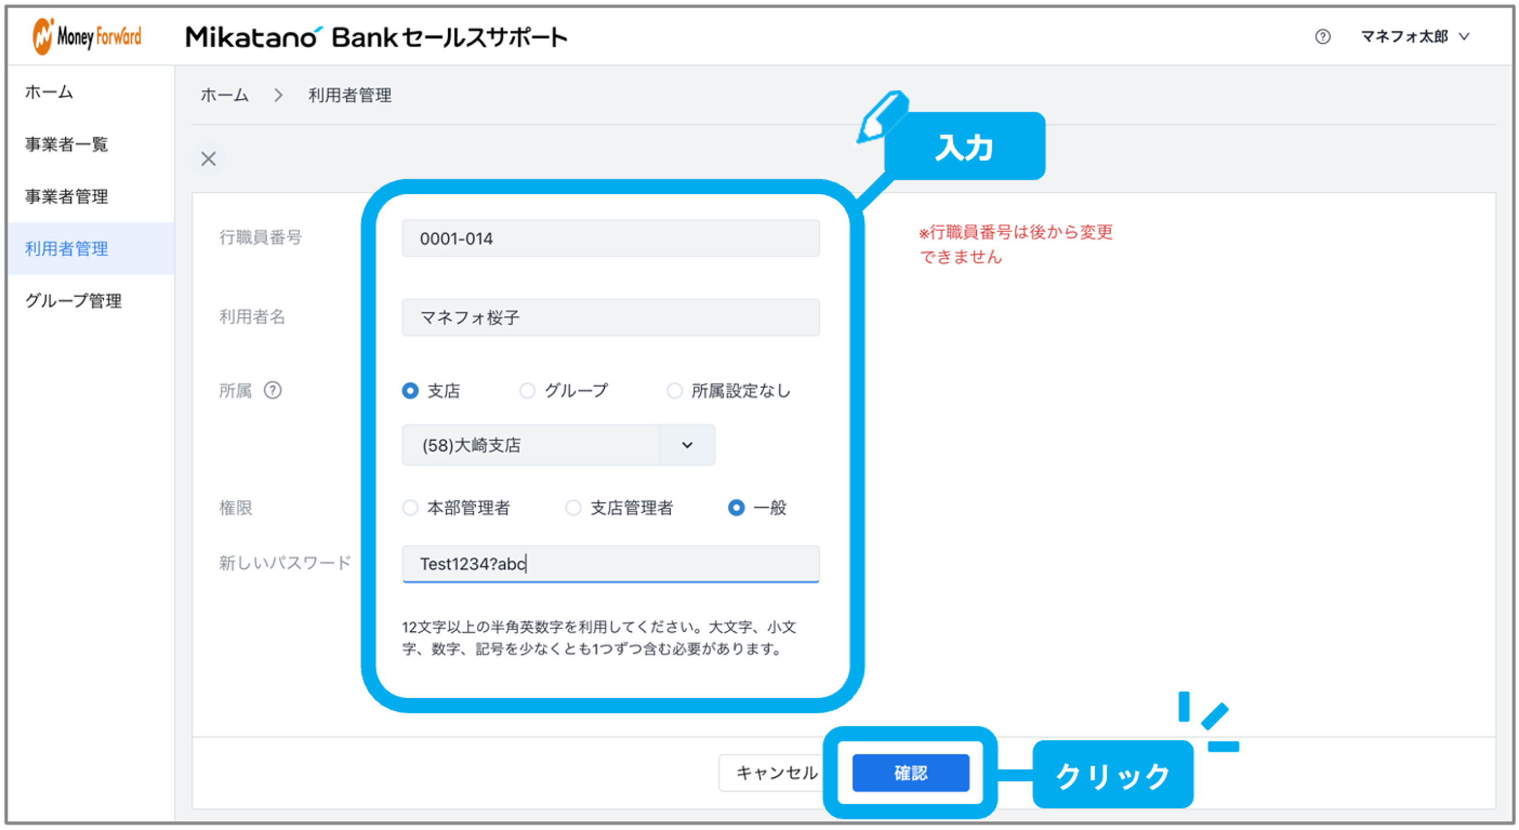This screenshot has height=830, width=1519.
Task: Open 事業者管理 in the sidebar
Action: [x=92, y=196]
